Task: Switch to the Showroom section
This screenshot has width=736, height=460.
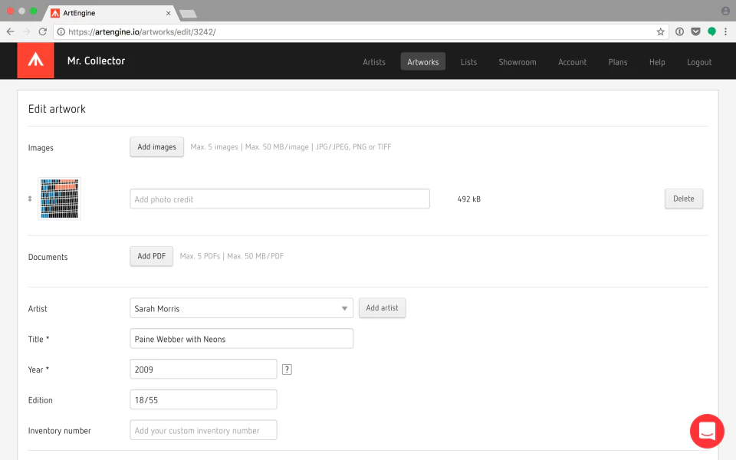Action: tap(517, 62)
